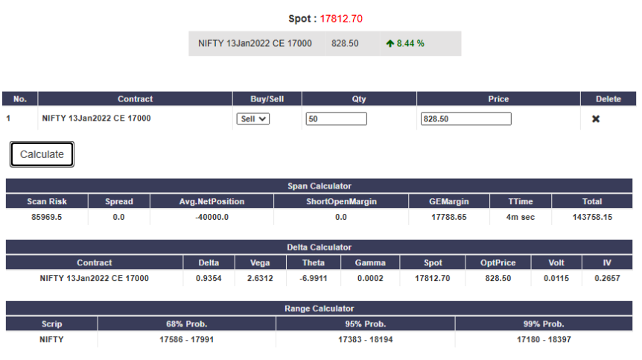Click the 68% Prob. column header
642x360 pixels.
[187, 324]
